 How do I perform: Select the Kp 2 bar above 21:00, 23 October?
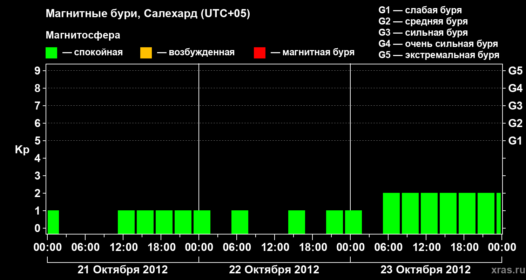[486, 213]
